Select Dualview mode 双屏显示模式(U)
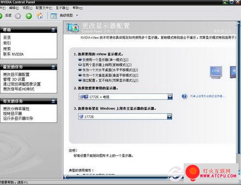The image size is (241, 185). [x=80, y=80]
